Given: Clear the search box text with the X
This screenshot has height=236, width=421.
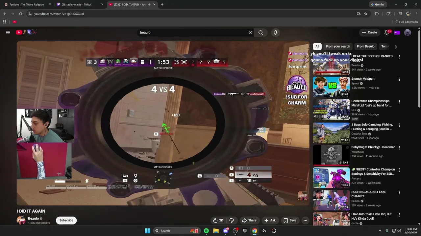Looking at the screenshot, I should pos(250,32).
